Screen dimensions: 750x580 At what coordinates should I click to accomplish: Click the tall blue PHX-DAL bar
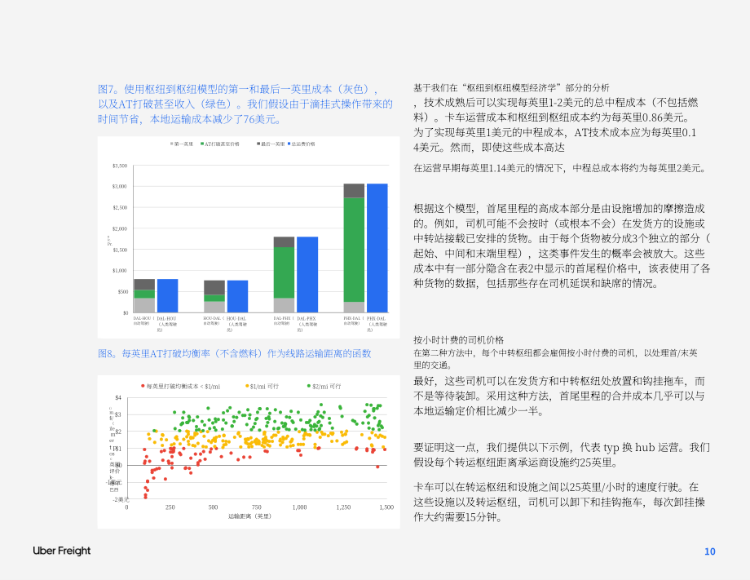click(377, 248)
